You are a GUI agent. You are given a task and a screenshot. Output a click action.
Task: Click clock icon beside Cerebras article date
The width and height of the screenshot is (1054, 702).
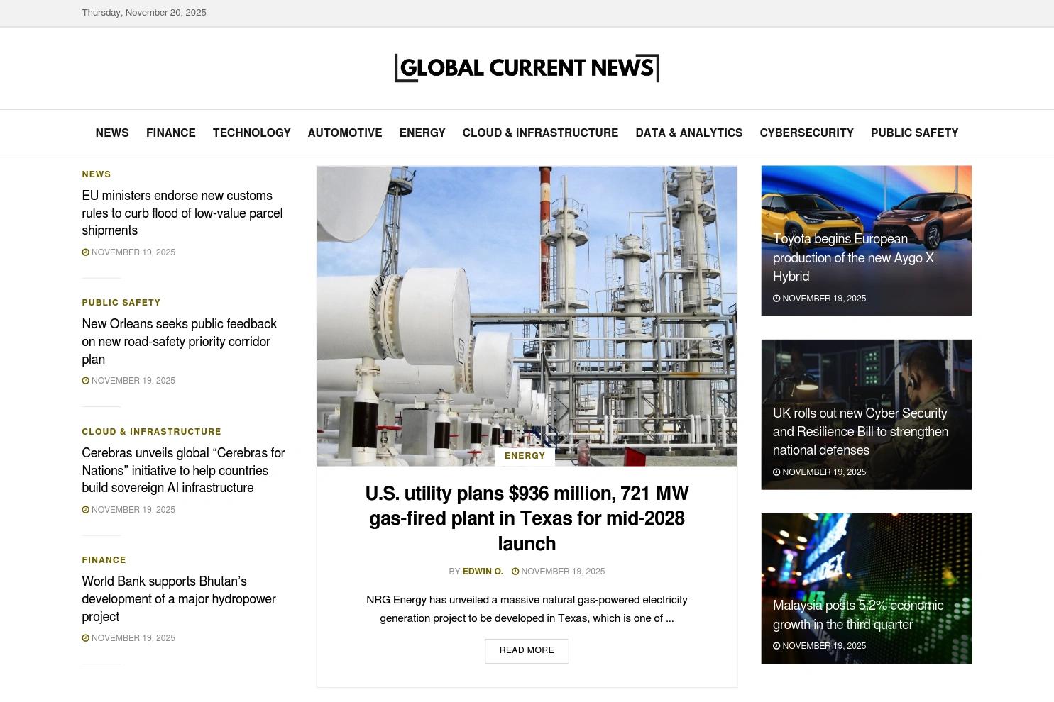(x=86, y=510)
